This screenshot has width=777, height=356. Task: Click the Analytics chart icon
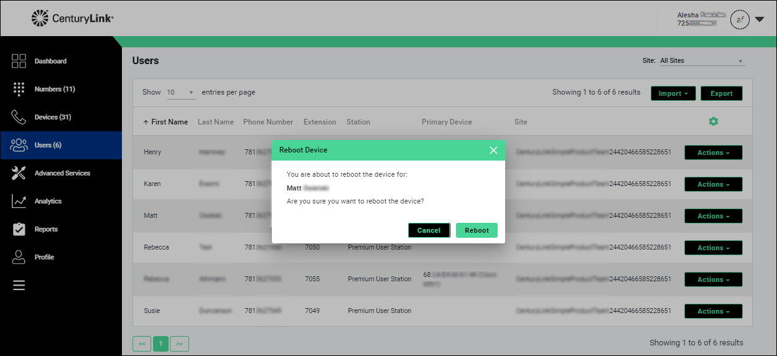[19, 201]
